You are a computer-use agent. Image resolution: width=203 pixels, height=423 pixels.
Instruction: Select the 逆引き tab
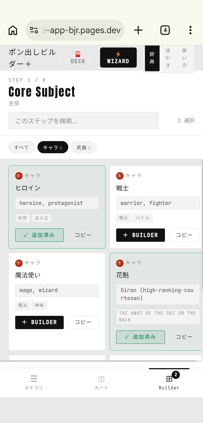pyautogui.click(x=168, y=58)
